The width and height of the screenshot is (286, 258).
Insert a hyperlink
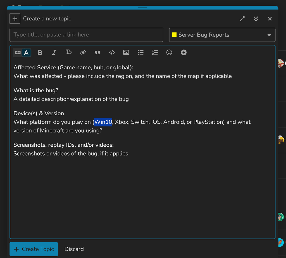click(83, 53)
